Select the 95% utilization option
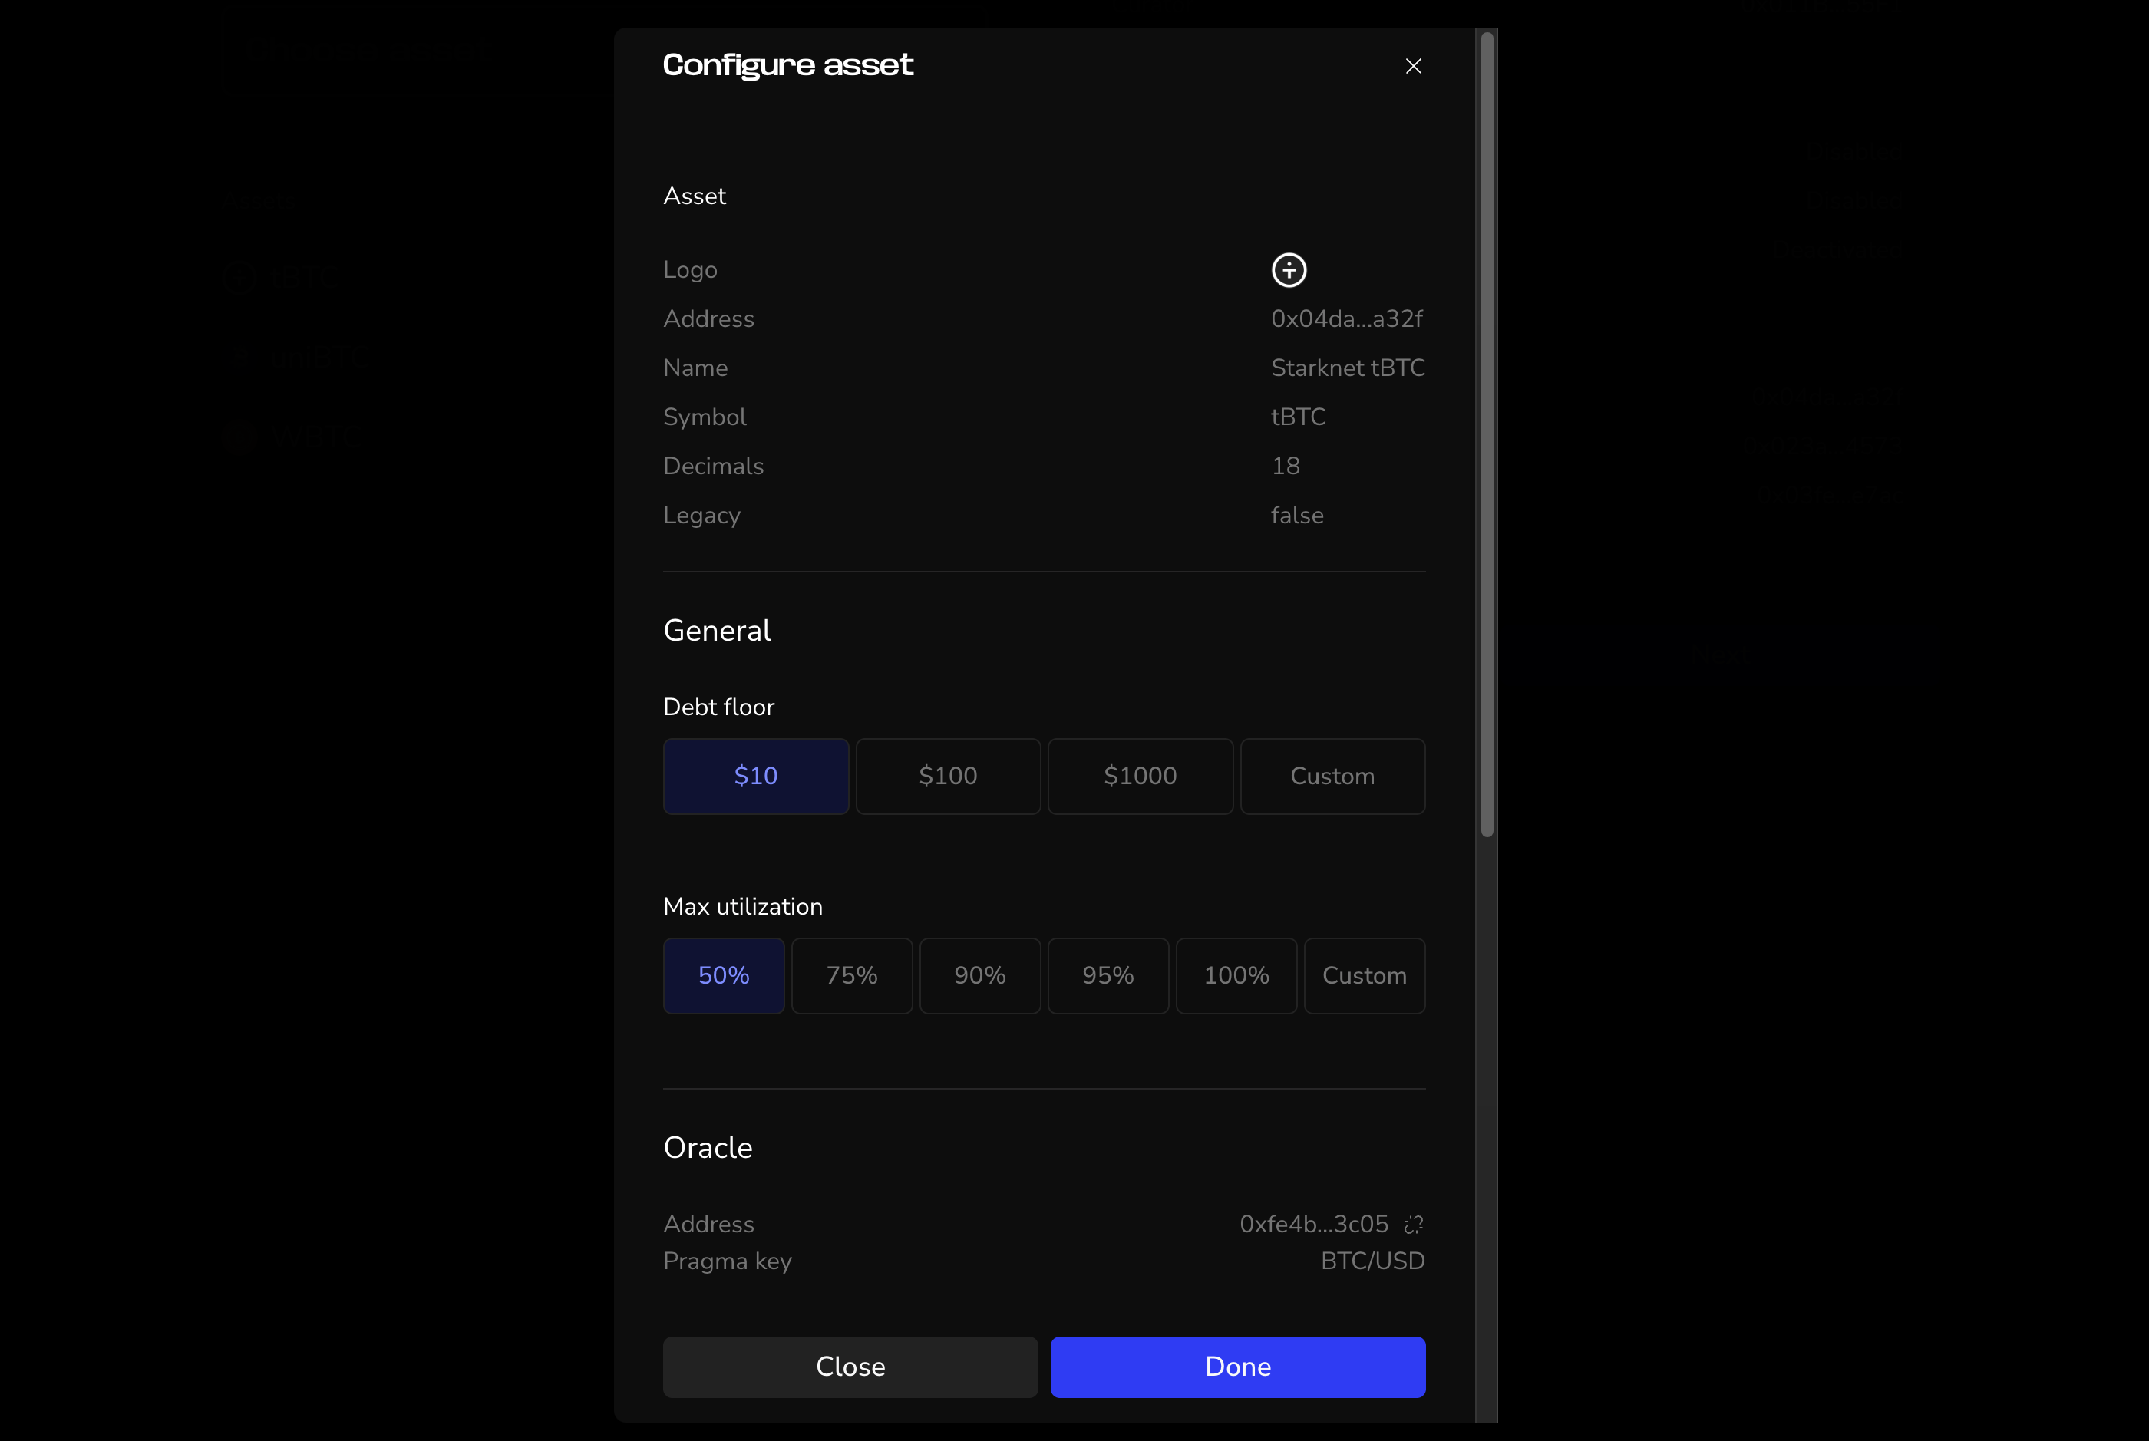This screenshot has width=2149, height=1441. [x=1108, y=975]
